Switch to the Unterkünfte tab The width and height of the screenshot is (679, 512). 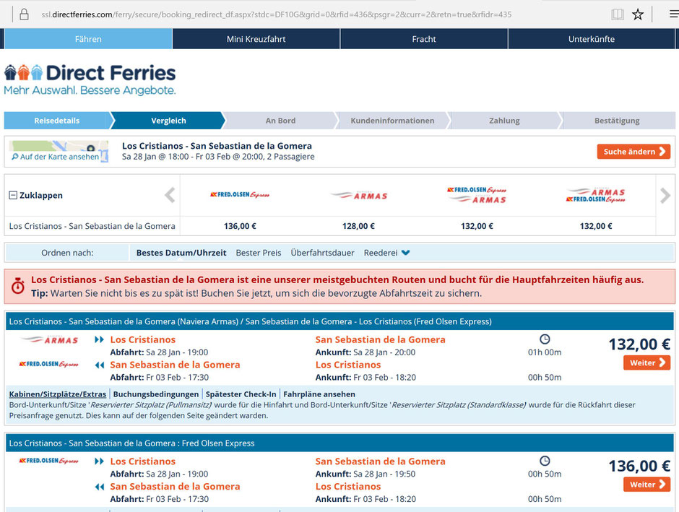[x=592, y=39]
